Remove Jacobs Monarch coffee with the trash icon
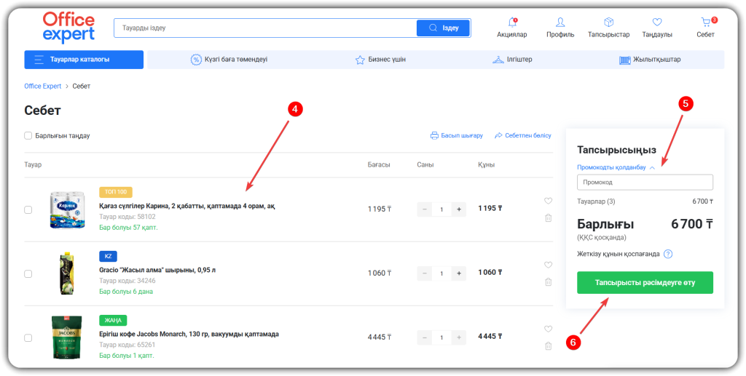 coord(548,346)
